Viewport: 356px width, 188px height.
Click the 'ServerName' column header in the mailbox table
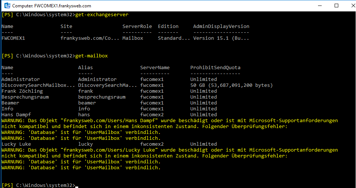[x=155, y=68]
